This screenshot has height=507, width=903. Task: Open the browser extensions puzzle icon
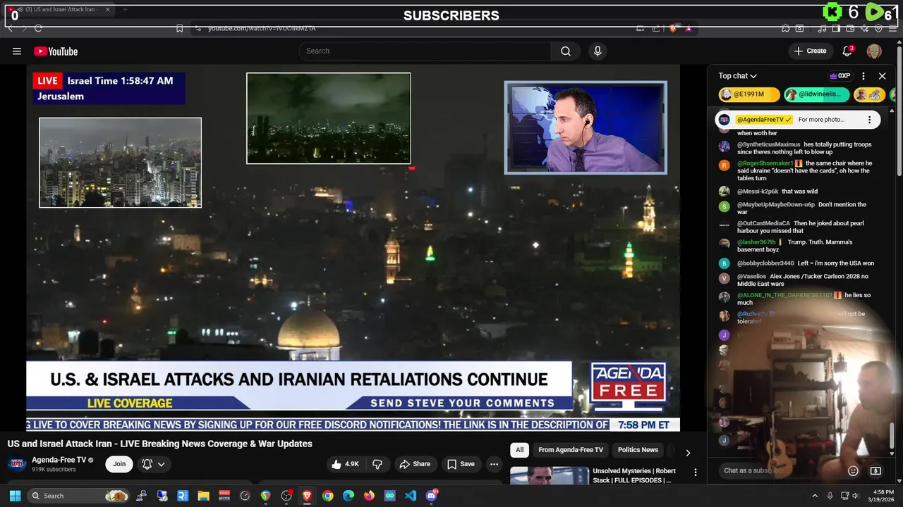785,28
